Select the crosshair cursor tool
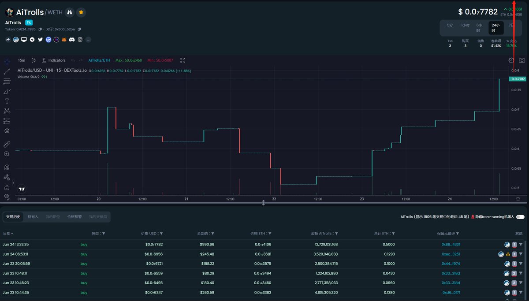The height and width of the screenshot is (301, 529). tap(7, 61)
